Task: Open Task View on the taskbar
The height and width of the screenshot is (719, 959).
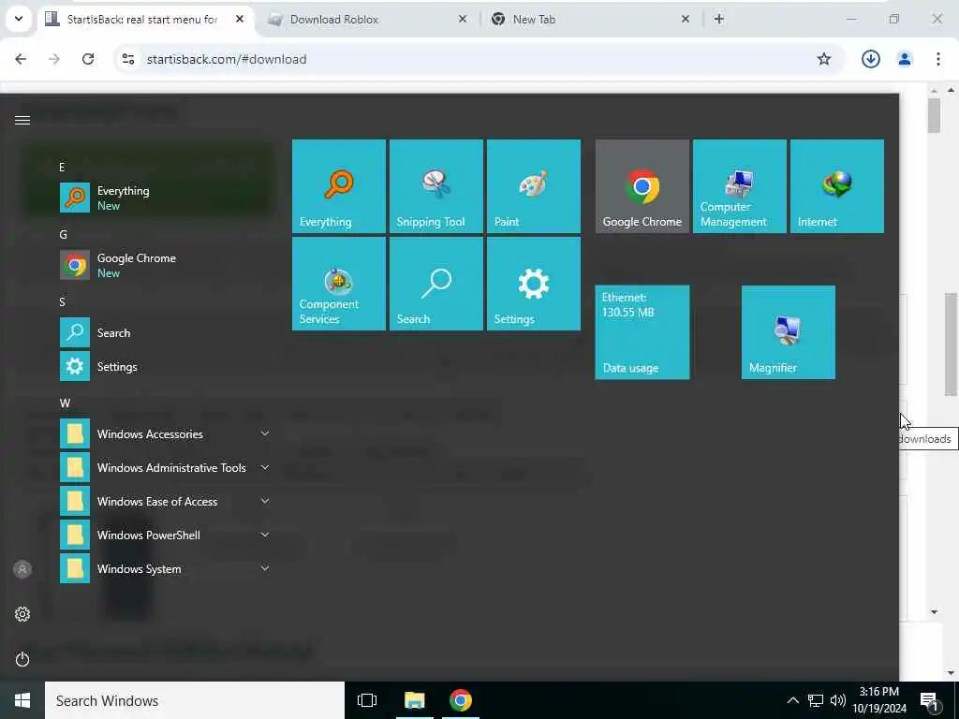Action: click(x=367, y=700)
